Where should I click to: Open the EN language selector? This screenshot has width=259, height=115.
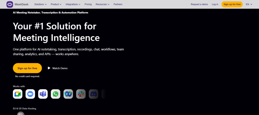tap(249, 4)
